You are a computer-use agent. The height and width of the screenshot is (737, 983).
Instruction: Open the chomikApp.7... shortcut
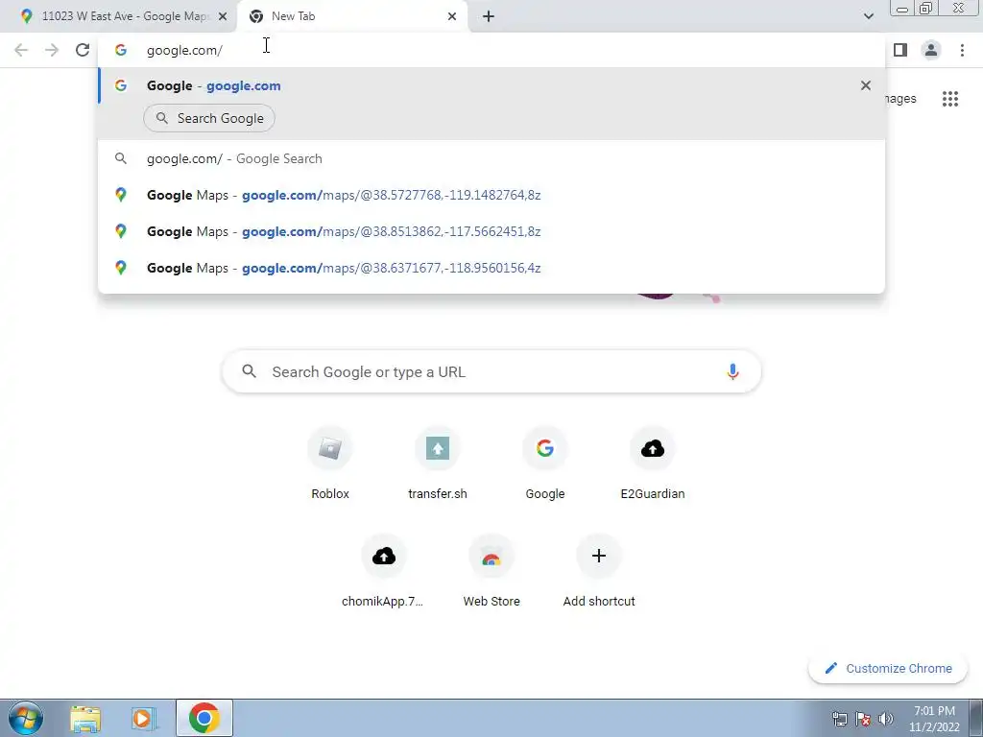(383, 572)
